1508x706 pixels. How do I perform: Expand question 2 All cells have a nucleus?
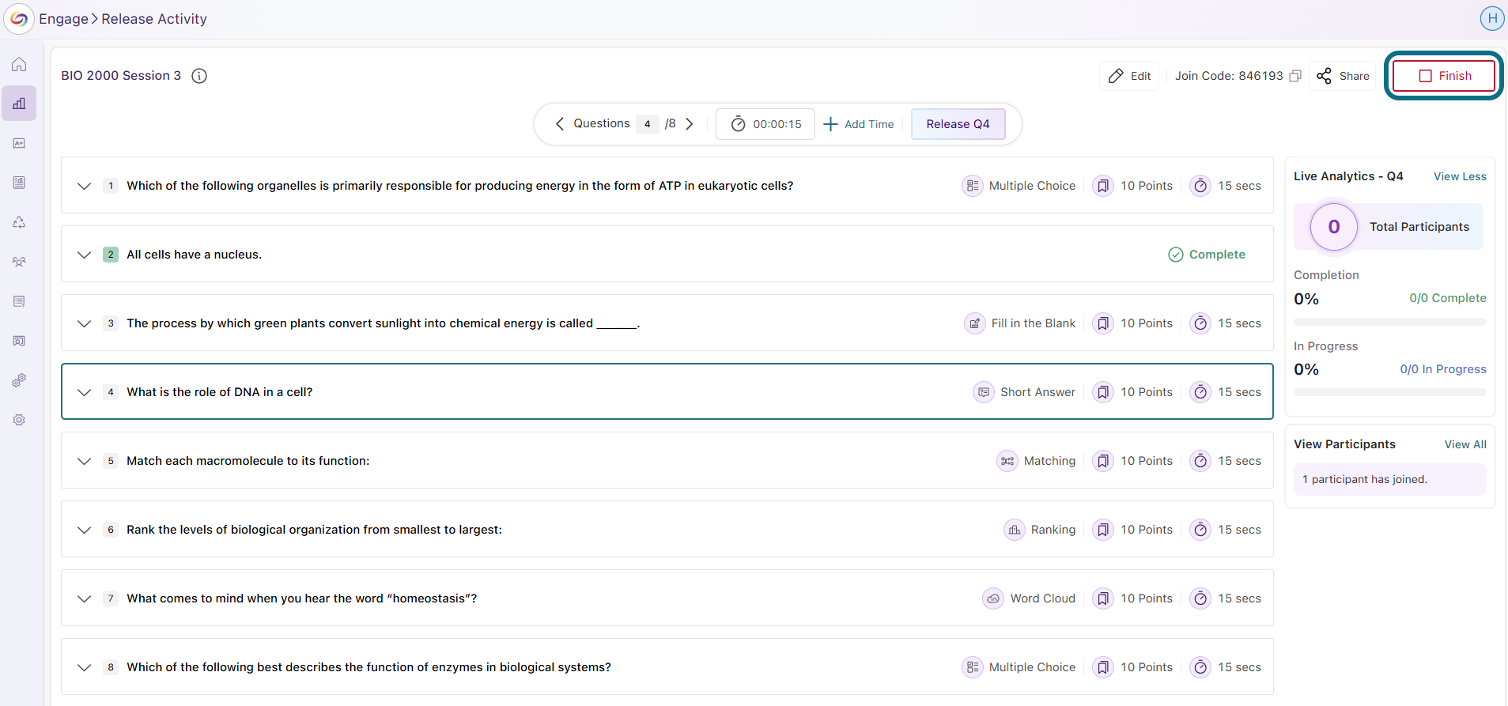(84, 255)
